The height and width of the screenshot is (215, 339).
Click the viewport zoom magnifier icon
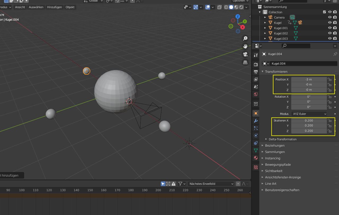coord(245,39)
